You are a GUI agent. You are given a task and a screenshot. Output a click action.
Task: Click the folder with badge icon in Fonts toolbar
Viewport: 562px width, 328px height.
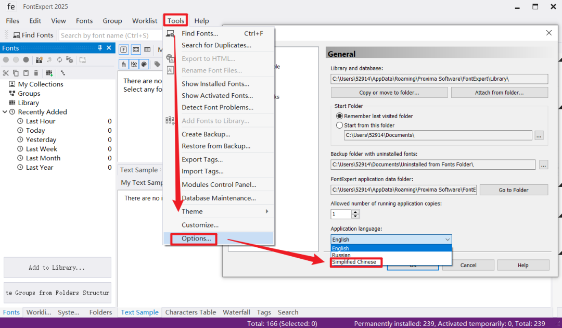(x=39, y=60)
